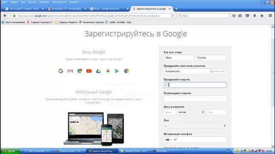Open the 'Пол' gender dropdown
The image size is (275, 154).
(195, 126)
